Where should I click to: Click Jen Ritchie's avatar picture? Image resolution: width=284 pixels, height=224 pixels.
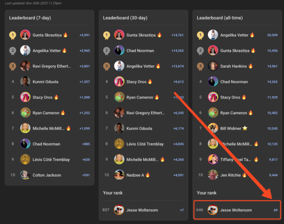(x=213, y=175)
